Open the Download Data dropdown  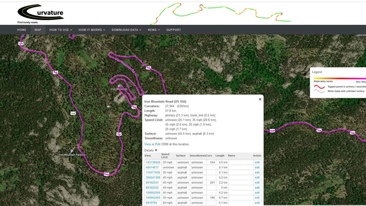[126, 30]
